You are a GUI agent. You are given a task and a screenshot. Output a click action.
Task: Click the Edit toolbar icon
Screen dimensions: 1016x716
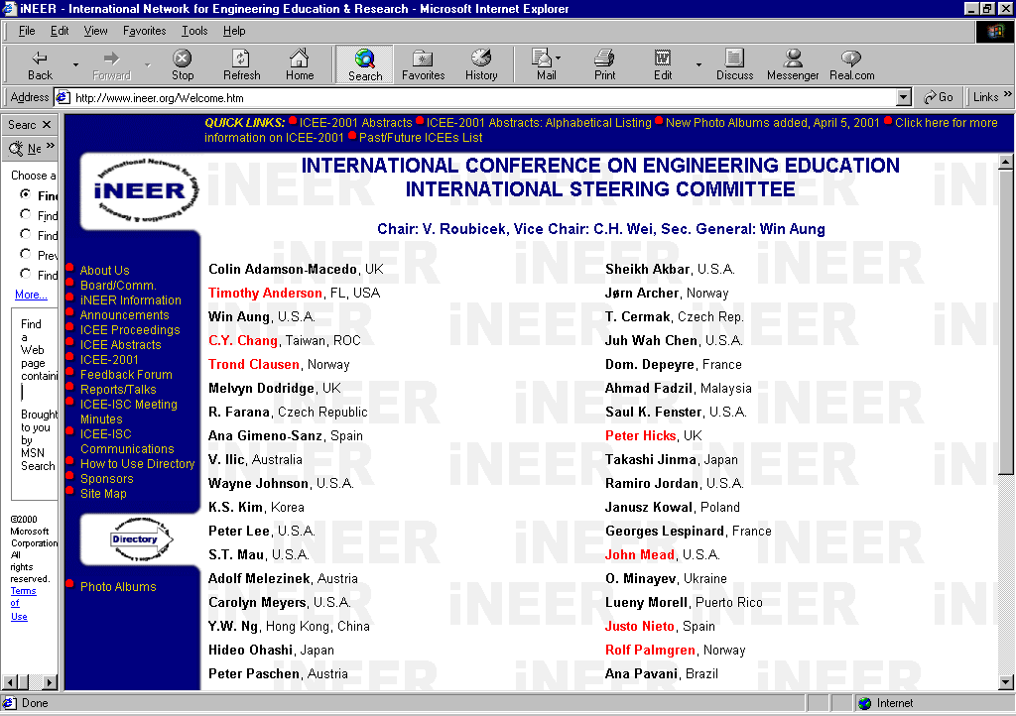coord(662,64)
